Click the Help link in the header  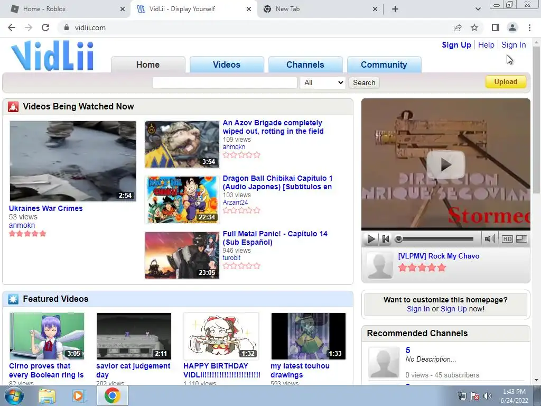[x=486, y=45]
